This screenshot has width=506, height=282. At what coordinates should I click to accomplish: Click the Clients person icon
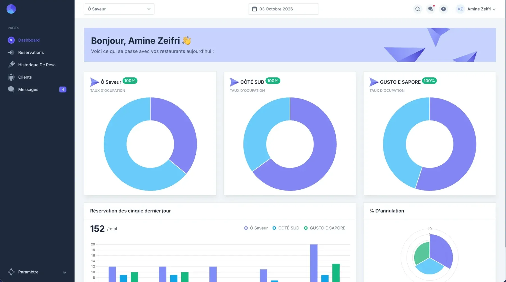point(11,77)
